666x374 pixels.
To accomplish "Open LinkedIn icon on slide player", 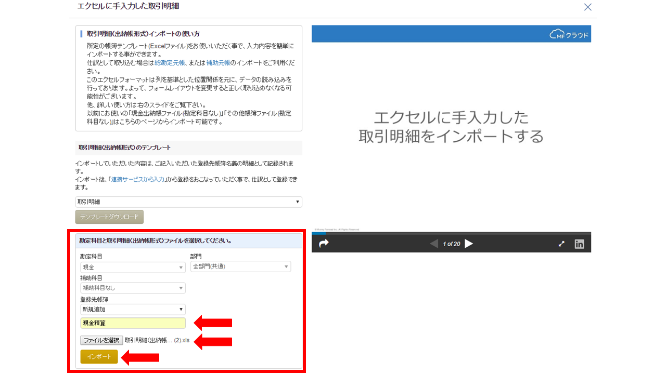I will click(579, 244).
